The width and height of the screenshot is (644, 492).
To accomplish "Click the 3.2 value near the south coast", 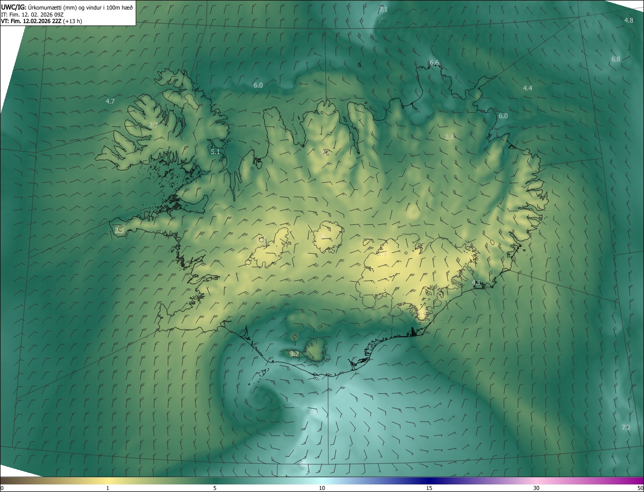I will click(x=295, y=354).
